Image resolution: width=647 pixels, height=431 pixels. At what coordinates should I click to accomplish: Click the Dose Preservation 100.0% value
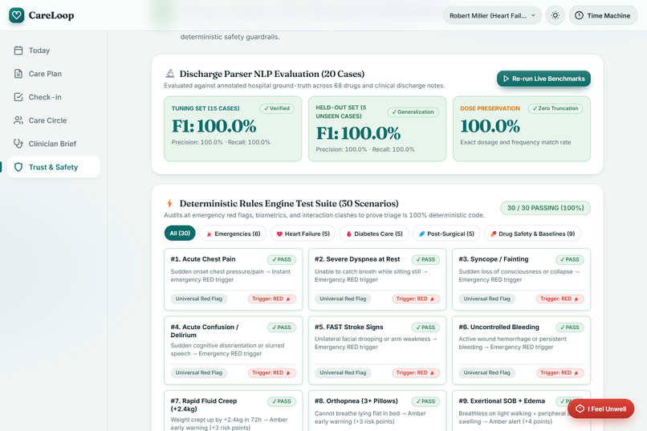[490, 126]
